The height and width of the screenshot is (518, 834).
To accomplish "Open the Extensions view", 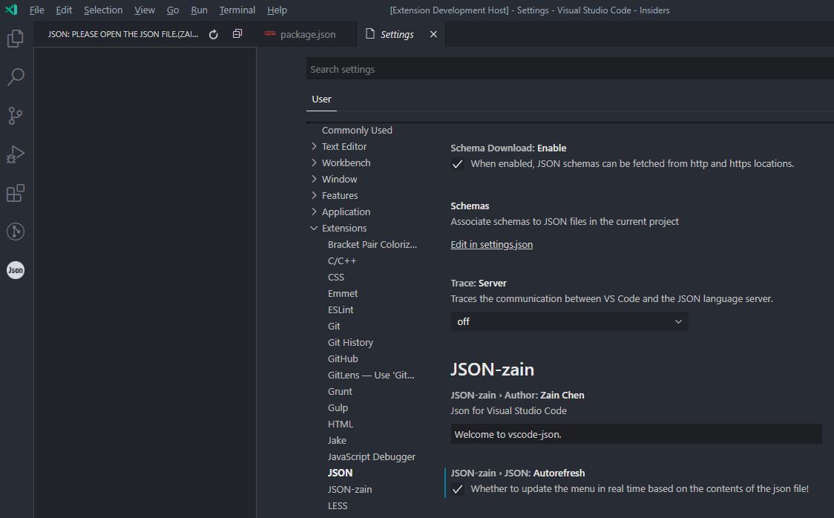I will tap(16, 193).
